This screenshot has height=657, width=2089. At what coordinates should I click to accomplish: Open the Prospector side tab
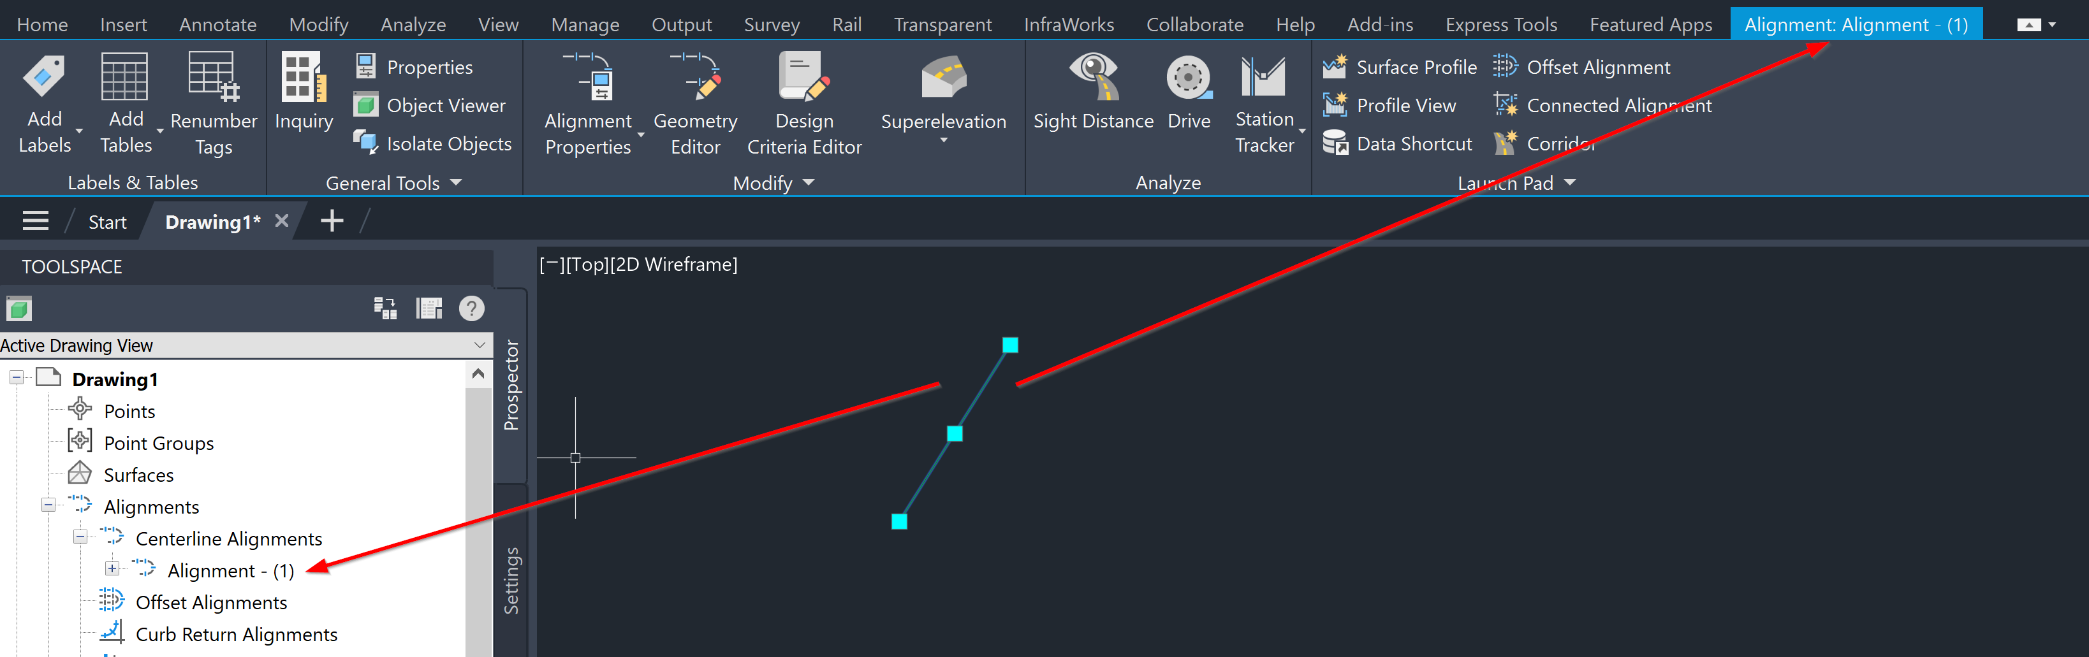click(x=511, y=385)
